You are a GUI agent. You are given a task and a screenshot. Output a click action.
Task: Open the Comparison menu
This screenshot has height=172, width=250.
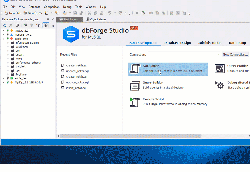pyautogui.click(x=52, y=7)
